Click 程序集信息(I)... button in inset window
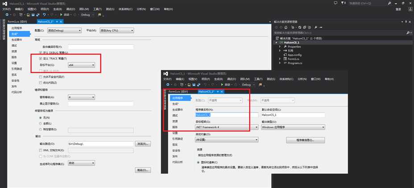This screenshot has height=188, width=414. 306,140
